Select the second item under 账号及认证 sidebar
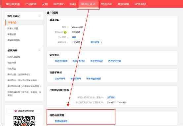The height and width of the screenshot is (126, 183). pyautogui.click(x=13, y=29)
